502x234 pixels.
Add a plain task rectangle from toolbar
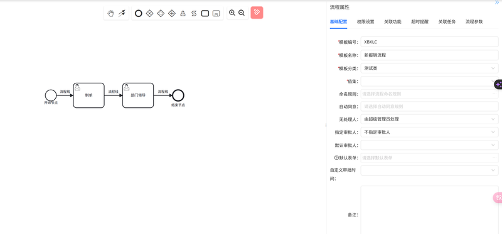point(205,13)
